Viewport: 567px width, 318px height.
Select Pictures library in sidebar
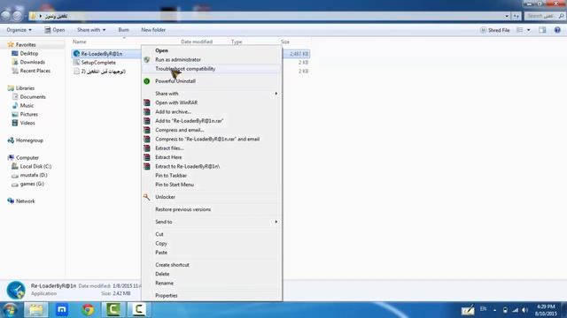(x=28, y=114)
